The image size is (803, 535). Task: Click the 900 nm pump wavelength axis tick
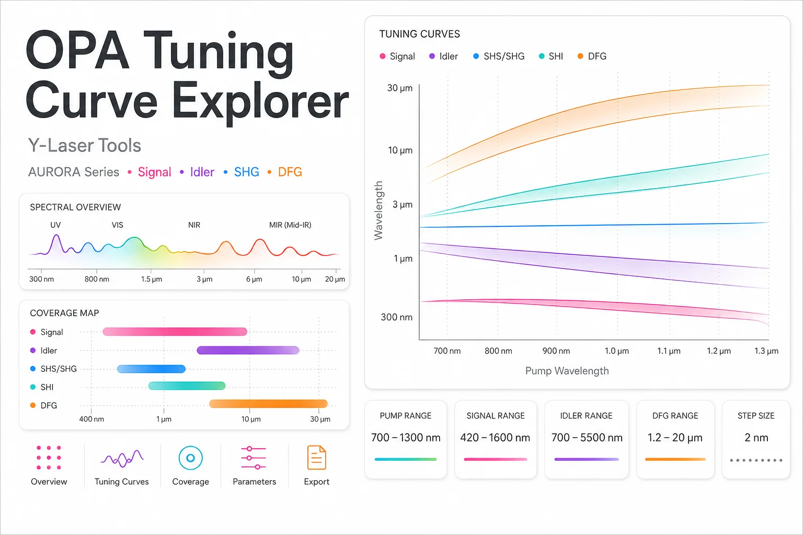[x=556, y=351]
